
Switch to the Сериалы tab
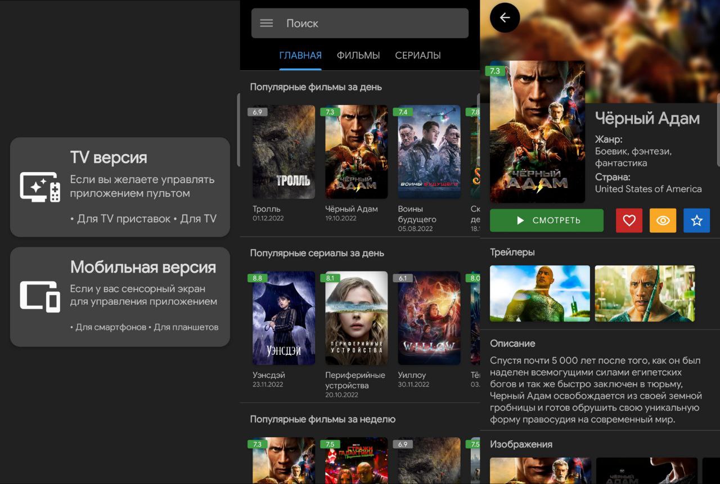tap(417, 55)
